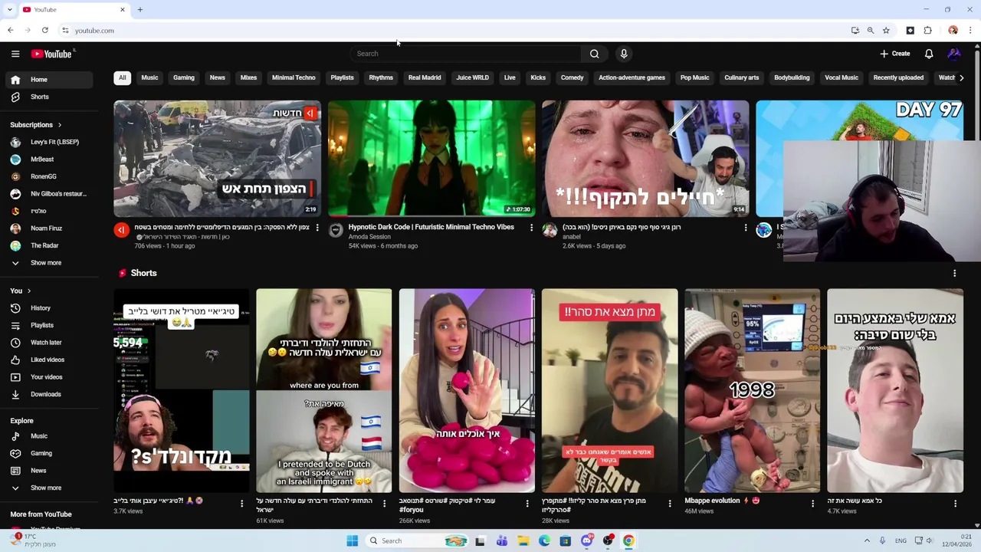Open the Chrome three-dot menu
981x552 pixels.
click(970, 31)
